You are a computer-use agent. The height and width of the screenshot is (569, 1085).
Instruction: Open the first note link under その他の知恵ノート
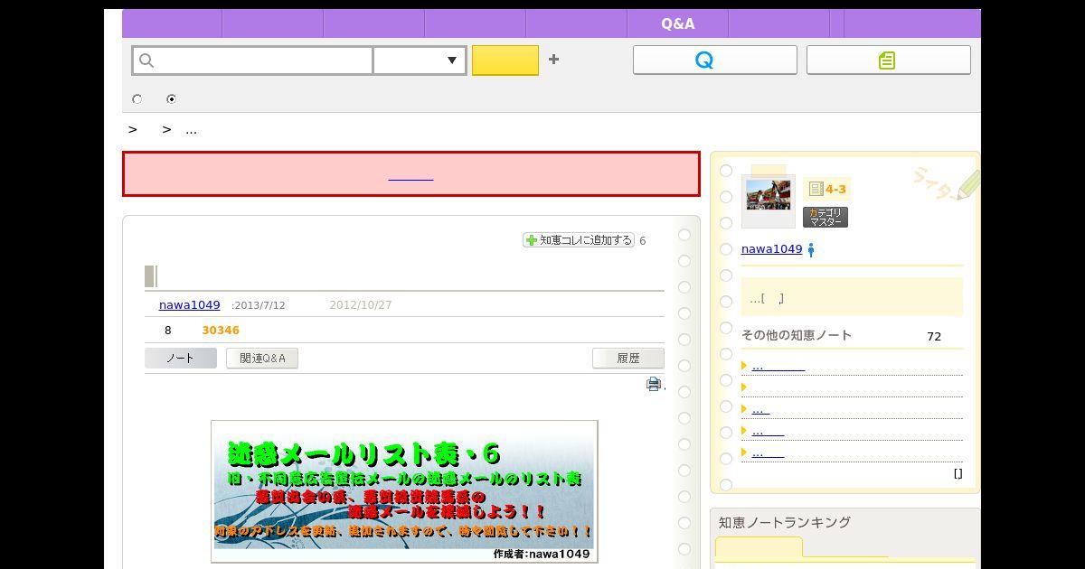[x=778, y=367]
